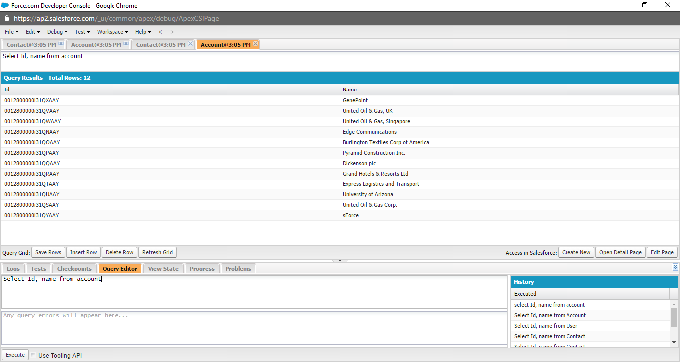This screenshot has height=362, width=680.
Task: Open the Help menu
Action: point(142,31)
